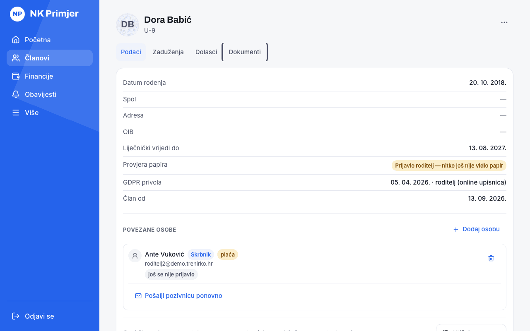Click the email roditelj2@demo.trenirko.hr
This screenshot has height=331, width=530.
click(x=179, y=264)
